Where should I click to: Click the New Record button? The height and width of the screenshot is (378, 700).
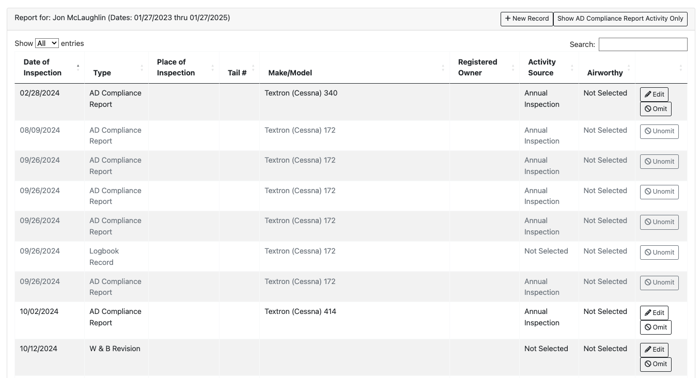click(x=526, y=19)
